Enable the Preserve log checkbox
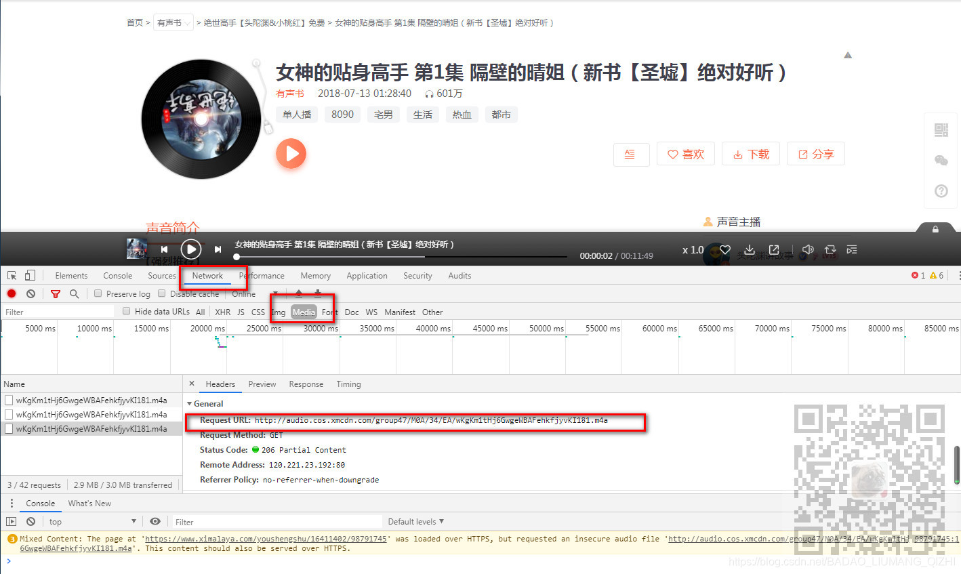Viewport: 961px width, 574px height. point(98,293)
